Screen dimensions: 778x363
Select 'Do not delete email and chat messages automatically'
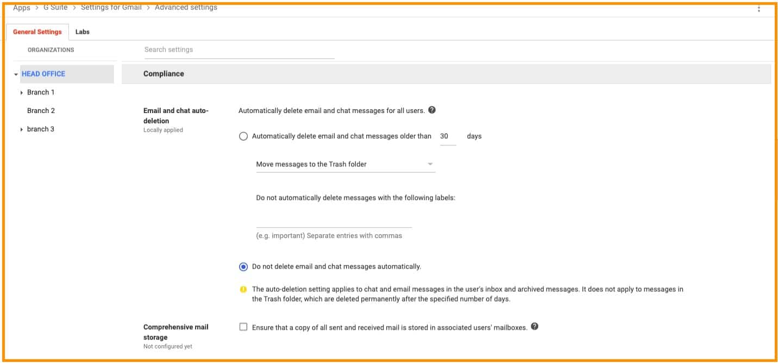[243, 267]
